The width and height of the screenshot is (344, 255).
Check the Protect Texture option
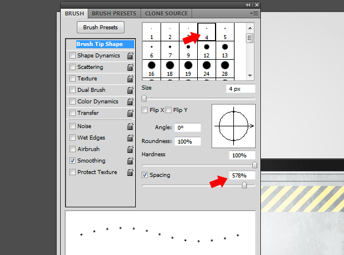[x=72, y=172]
